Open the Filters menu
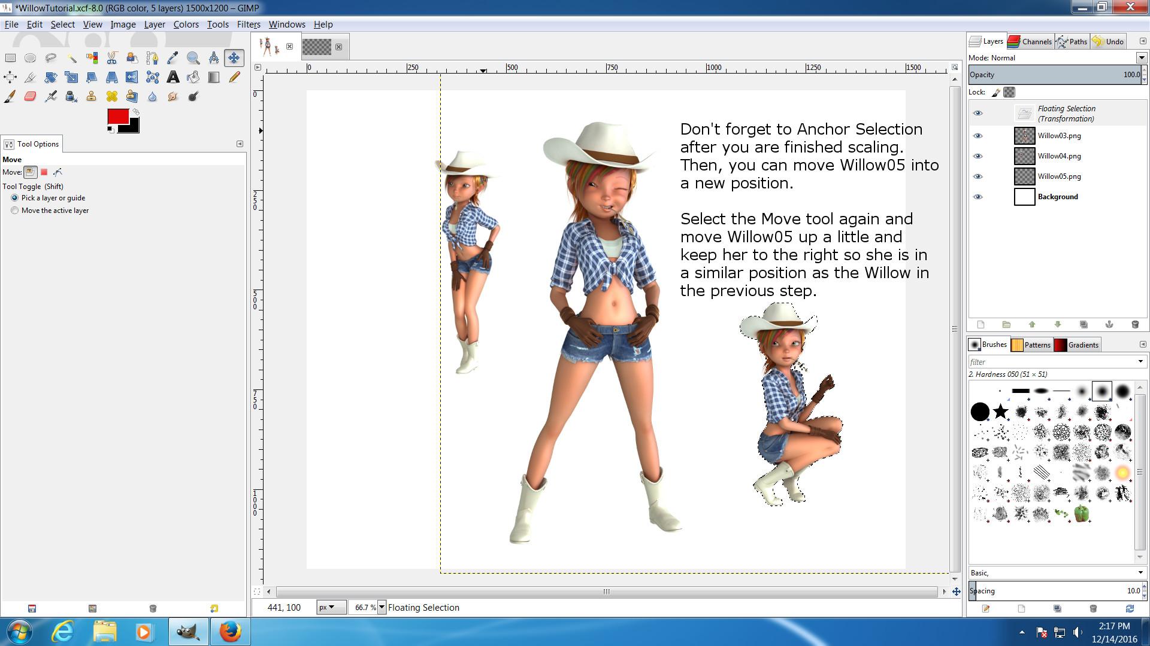This screenshot has width=1150, height=646. [248, 25]
